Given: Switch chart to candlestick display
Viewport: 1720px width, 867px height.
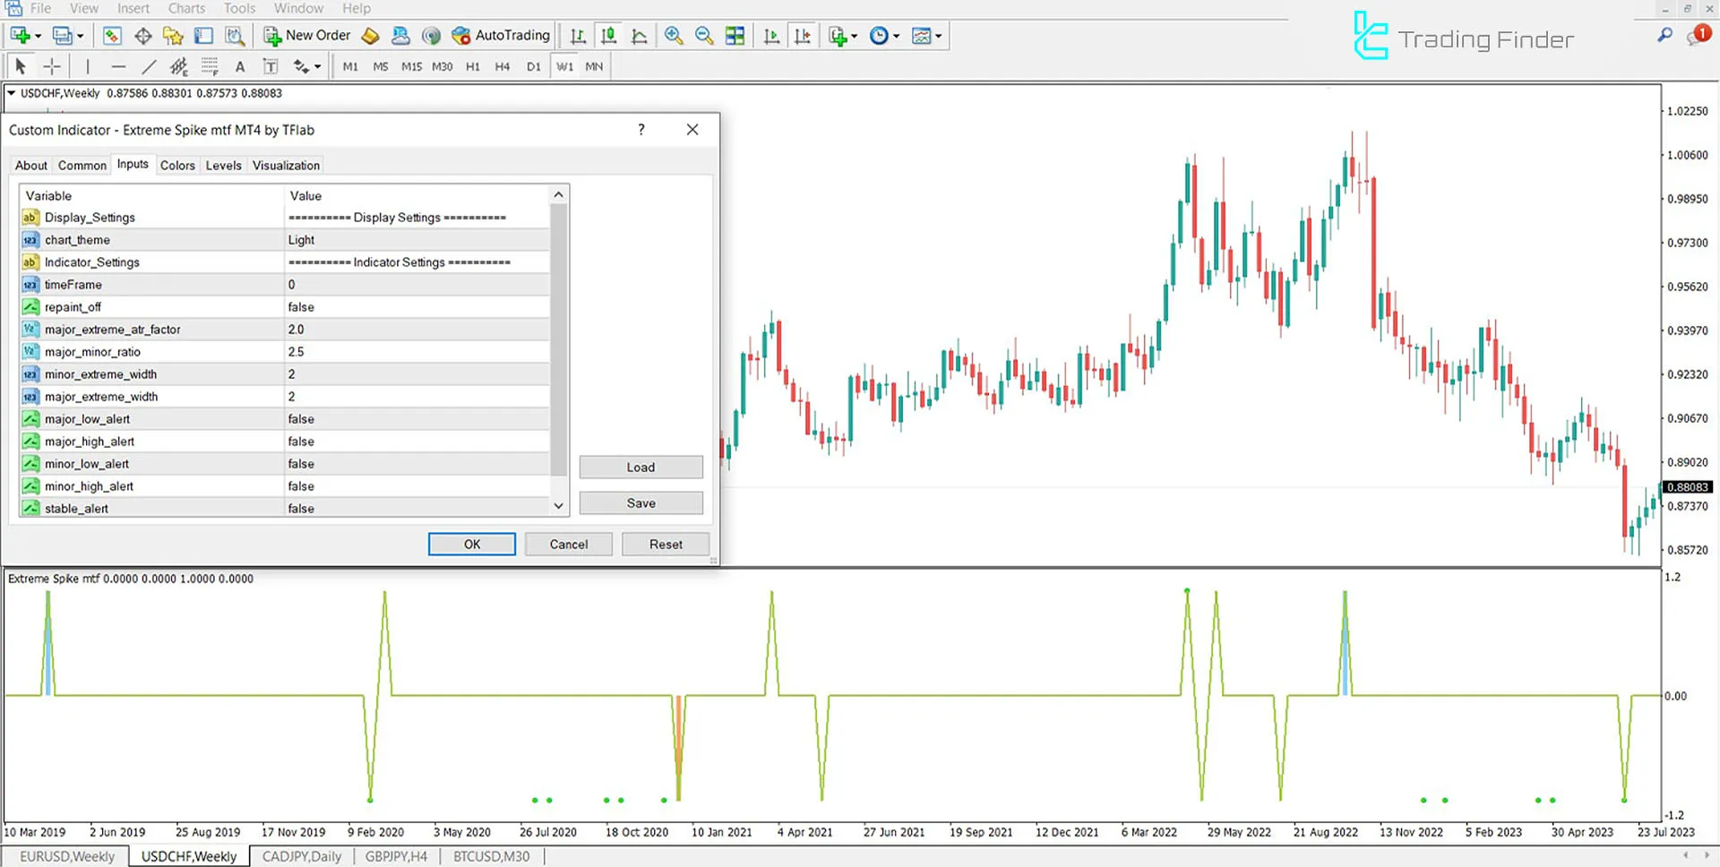Looking at the screenshot, I should click(608, 35).
